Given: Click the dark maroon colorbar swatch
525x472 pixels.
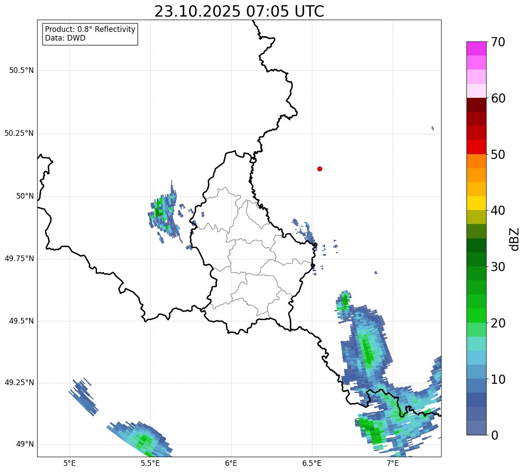Looking at the screenshot, I should click(476, 105).
